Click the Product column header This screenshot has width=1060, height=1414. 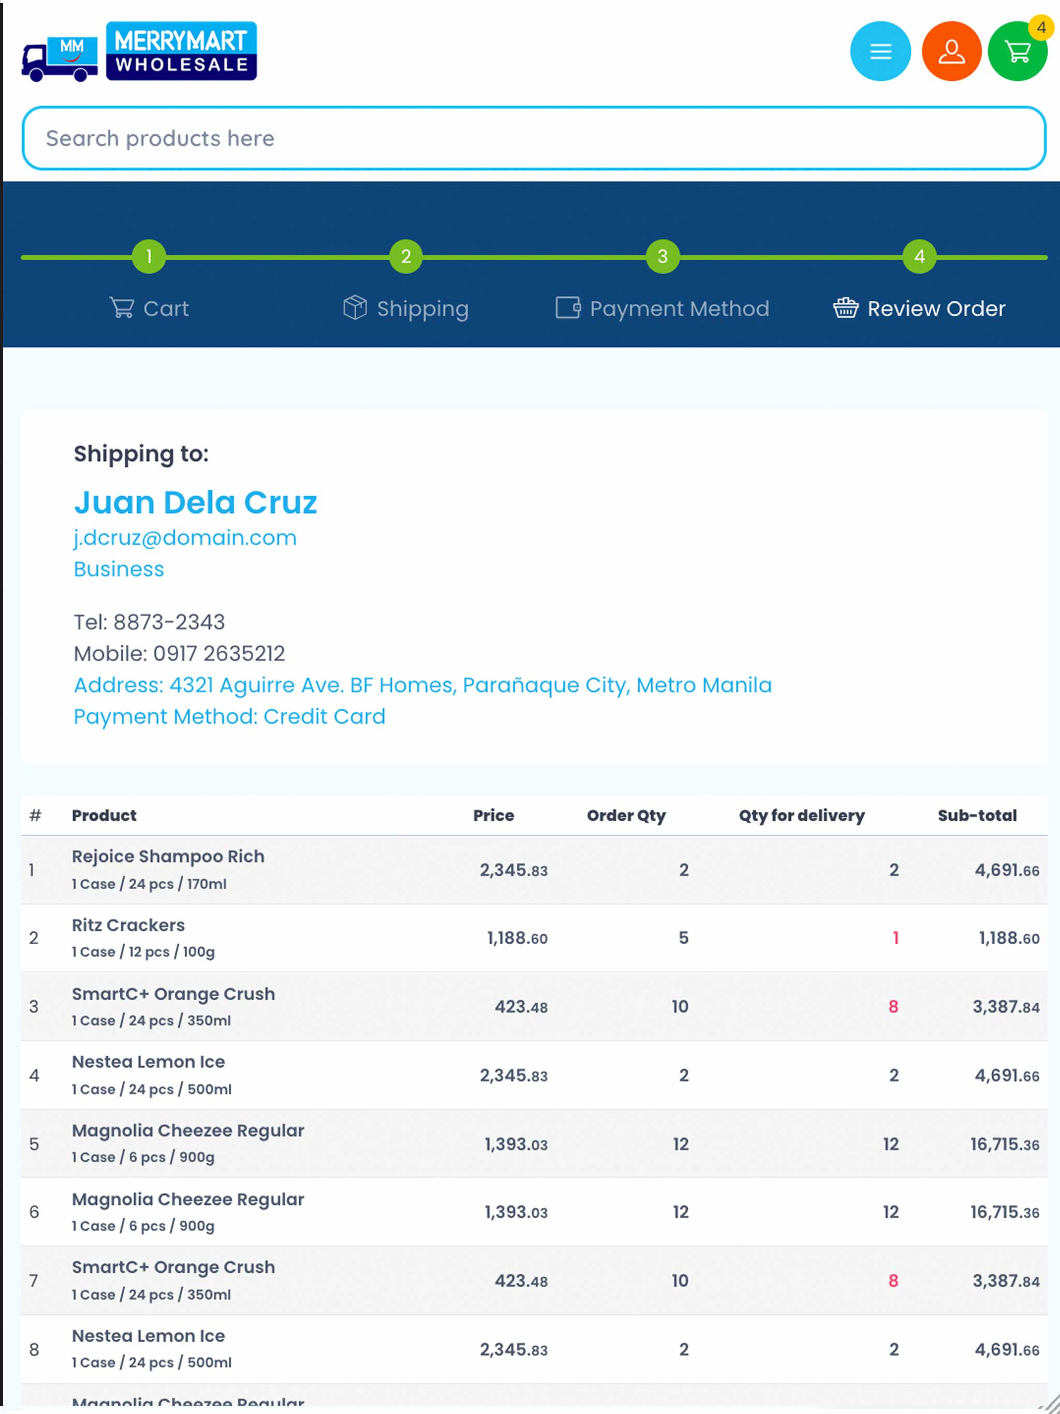(x=104, y=816)
